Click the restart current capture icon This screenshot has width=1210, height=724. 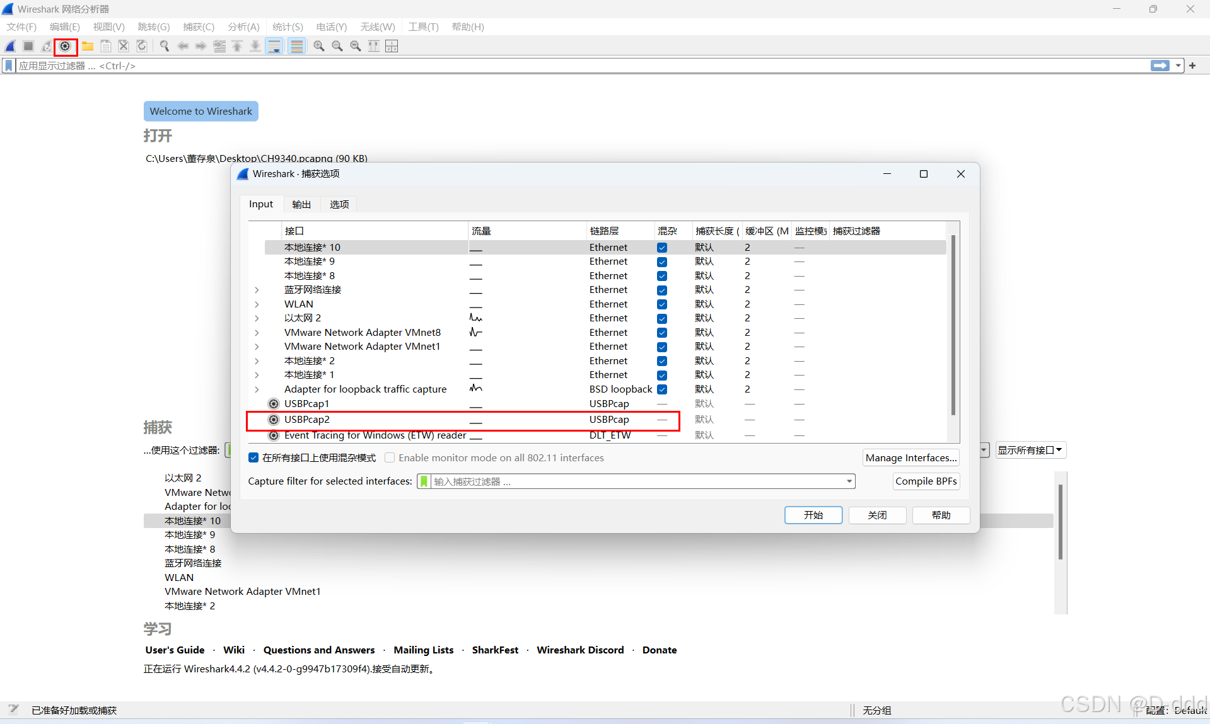46,46
